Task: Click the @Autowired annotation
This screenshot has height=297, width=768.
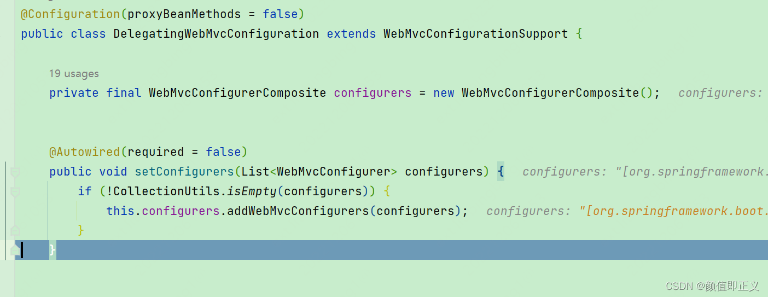Action: point(84,152)
